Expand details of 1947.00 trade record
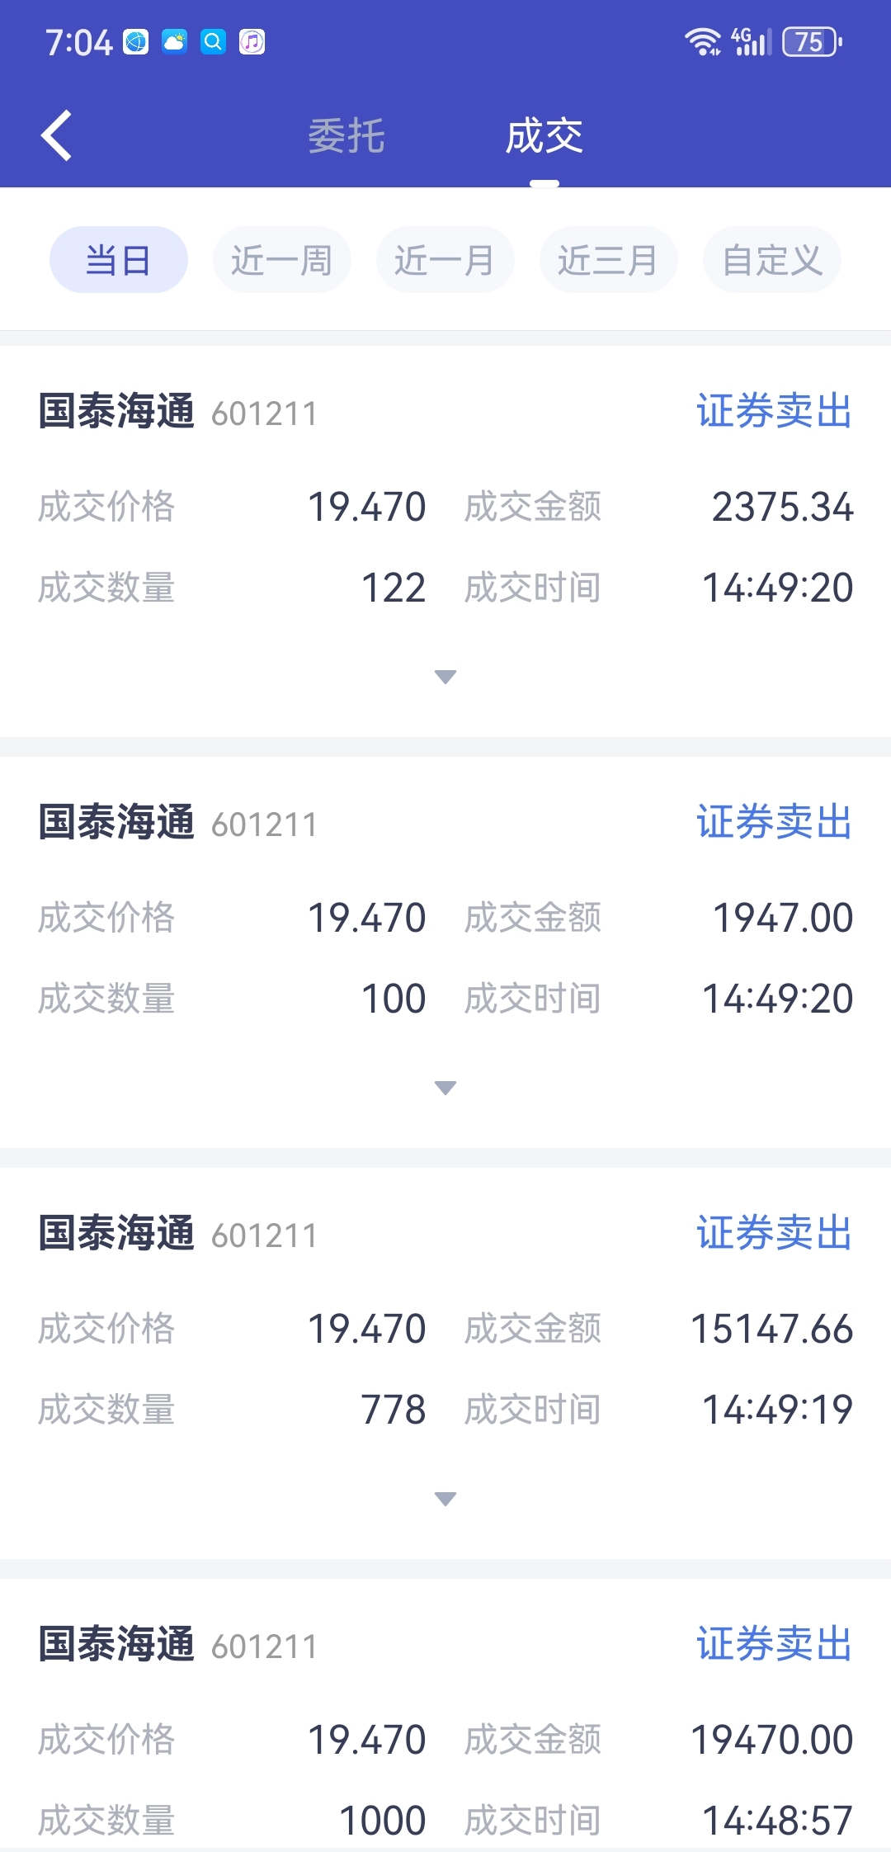This screenshot has height=1852, width=891. click(445, 1088)
